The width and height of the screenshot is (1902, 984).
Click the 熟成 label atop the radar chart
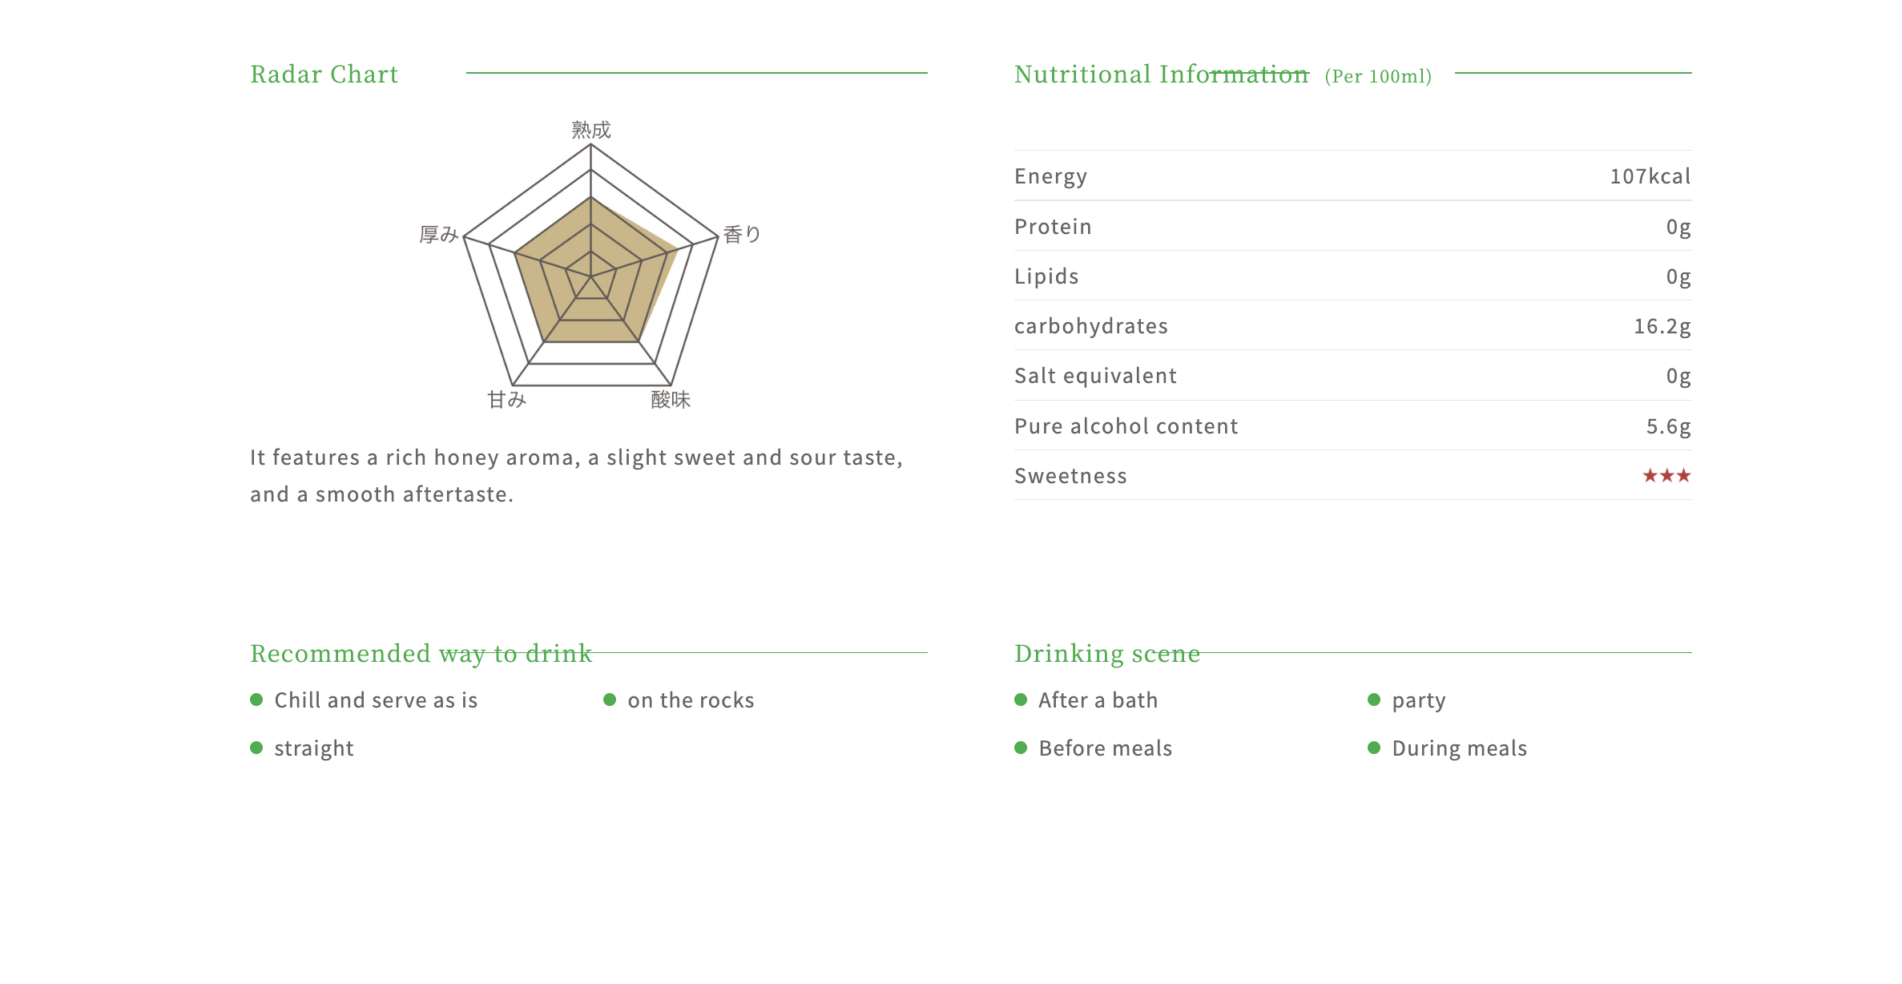[x=591, y=130]
